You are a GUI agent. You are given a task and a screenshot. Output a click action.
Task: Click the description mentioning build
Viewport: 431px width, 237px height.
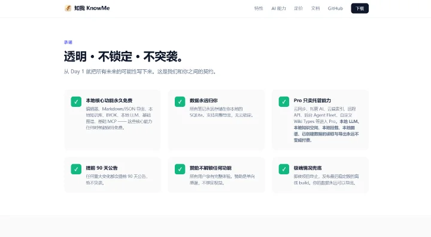click(326, 180)
